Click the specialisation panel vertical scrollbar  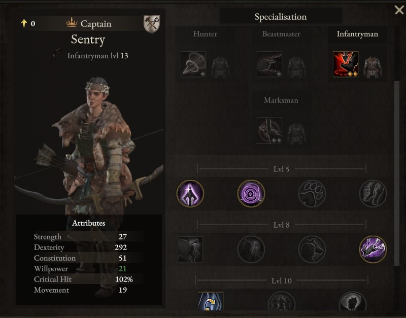click(x=396, y=173)
